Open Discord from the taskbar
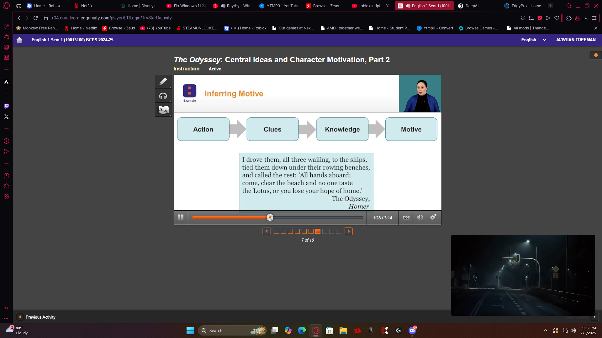This screenshot has width=602, height=338. 412,330
